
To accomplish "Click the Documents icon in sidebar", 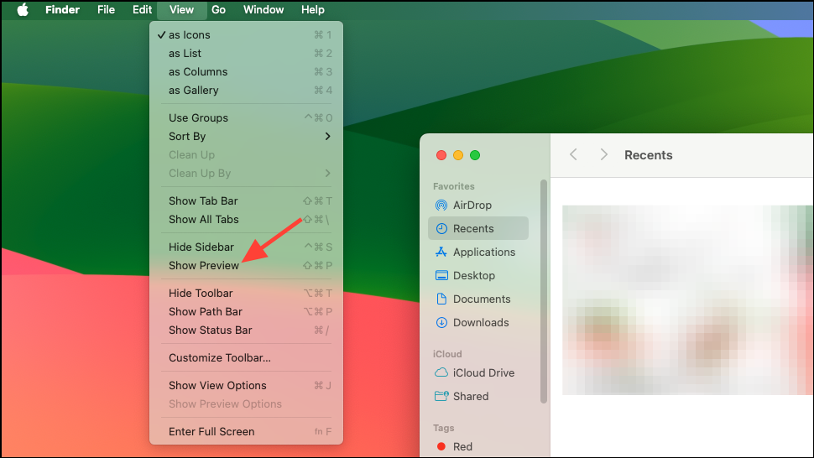I will point(441,299).
